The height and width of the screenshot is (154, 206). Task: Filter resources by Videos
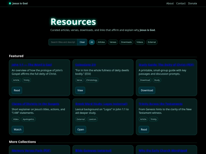click(140, 42)
